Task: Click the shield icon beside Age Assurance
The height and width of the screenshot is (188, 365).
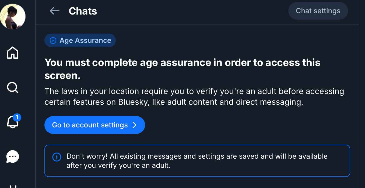Action: click(53, 41)
